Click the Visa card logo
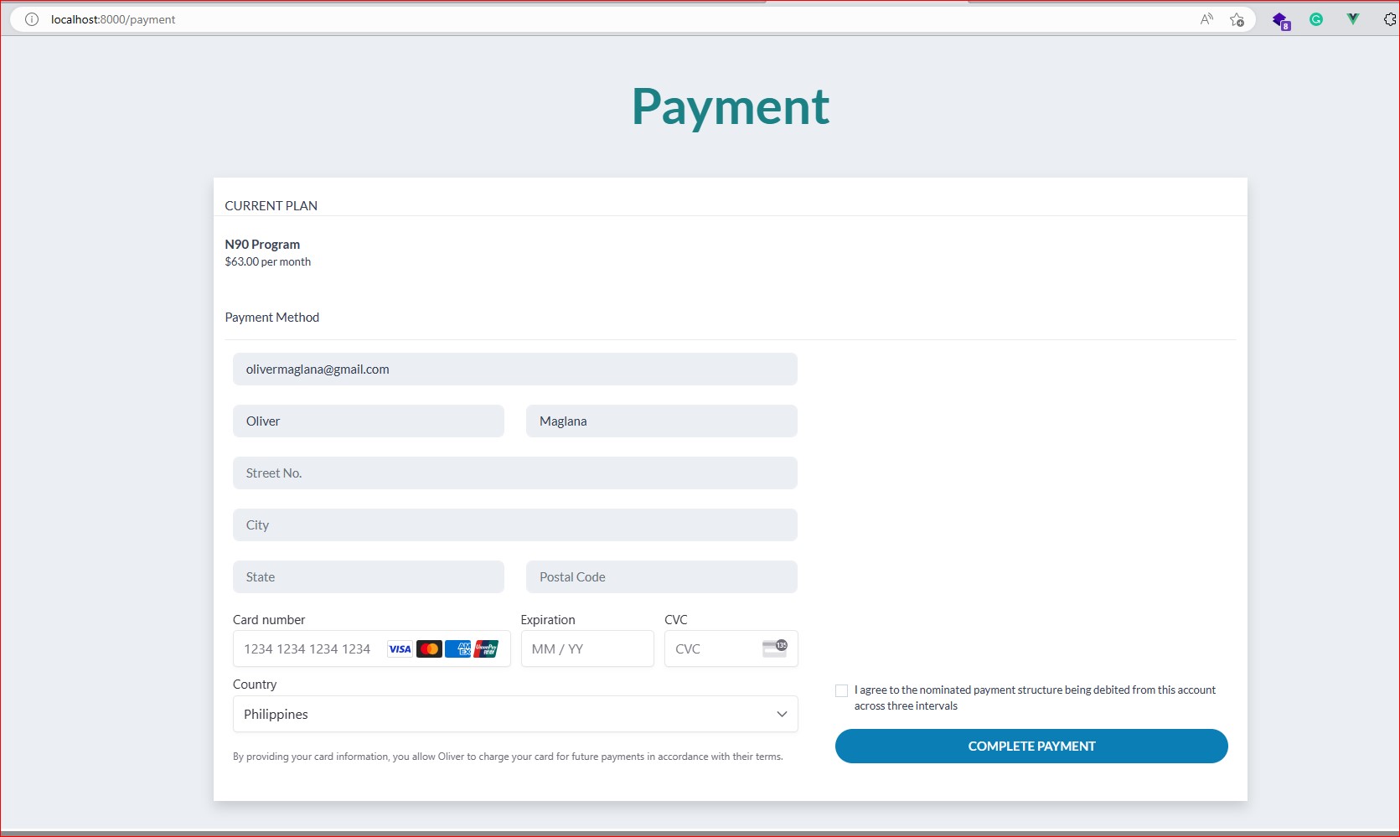Screen dimensions: 1400x837 click(x=400, y=648)
